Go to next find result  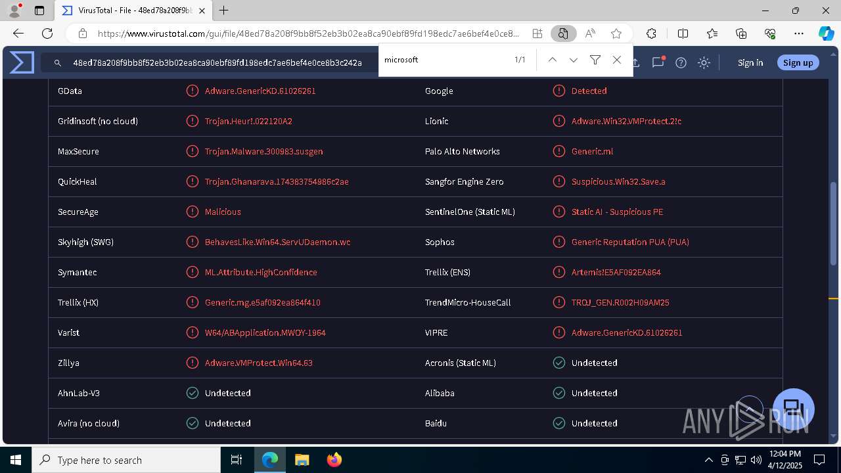[x=574, y=60]
